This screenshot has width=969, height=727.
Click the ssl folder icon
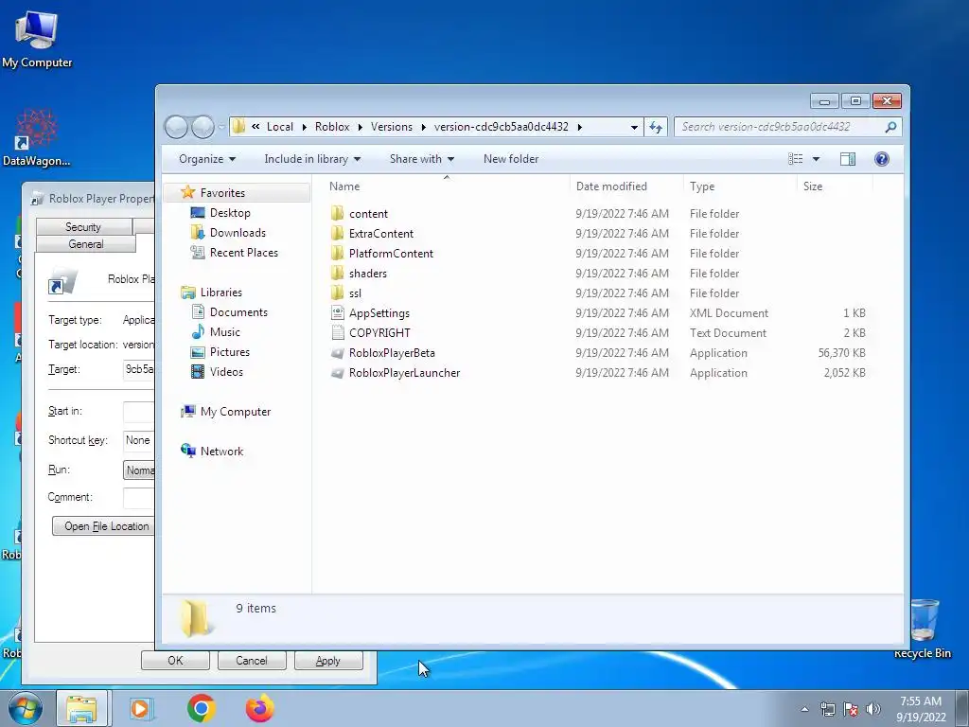(338, 293)
